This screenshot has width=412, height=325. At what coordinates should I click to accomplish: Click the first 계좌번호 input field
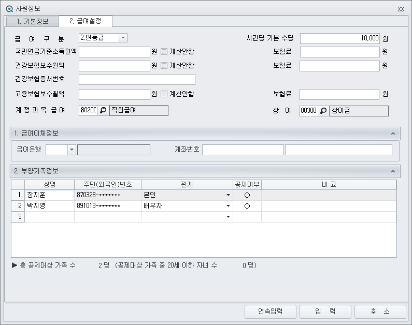coord(243,150)
